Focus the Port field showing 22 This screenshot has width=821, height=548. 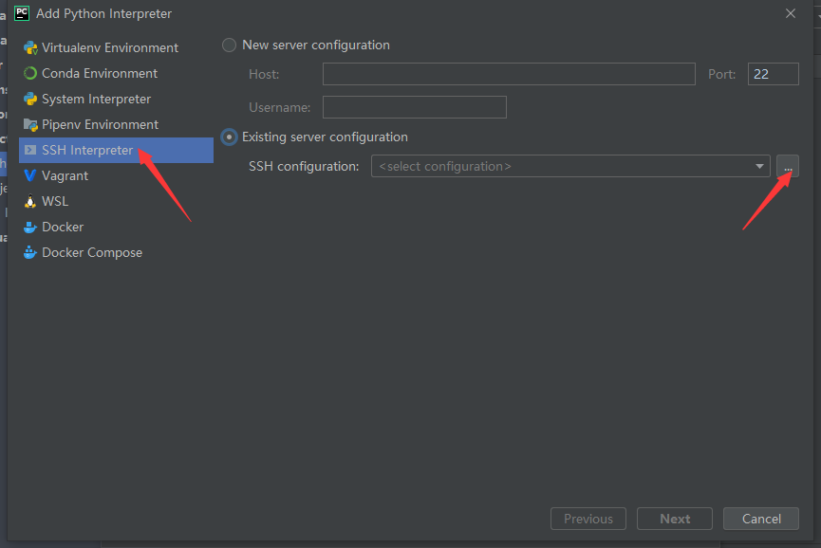pos(774,74)
